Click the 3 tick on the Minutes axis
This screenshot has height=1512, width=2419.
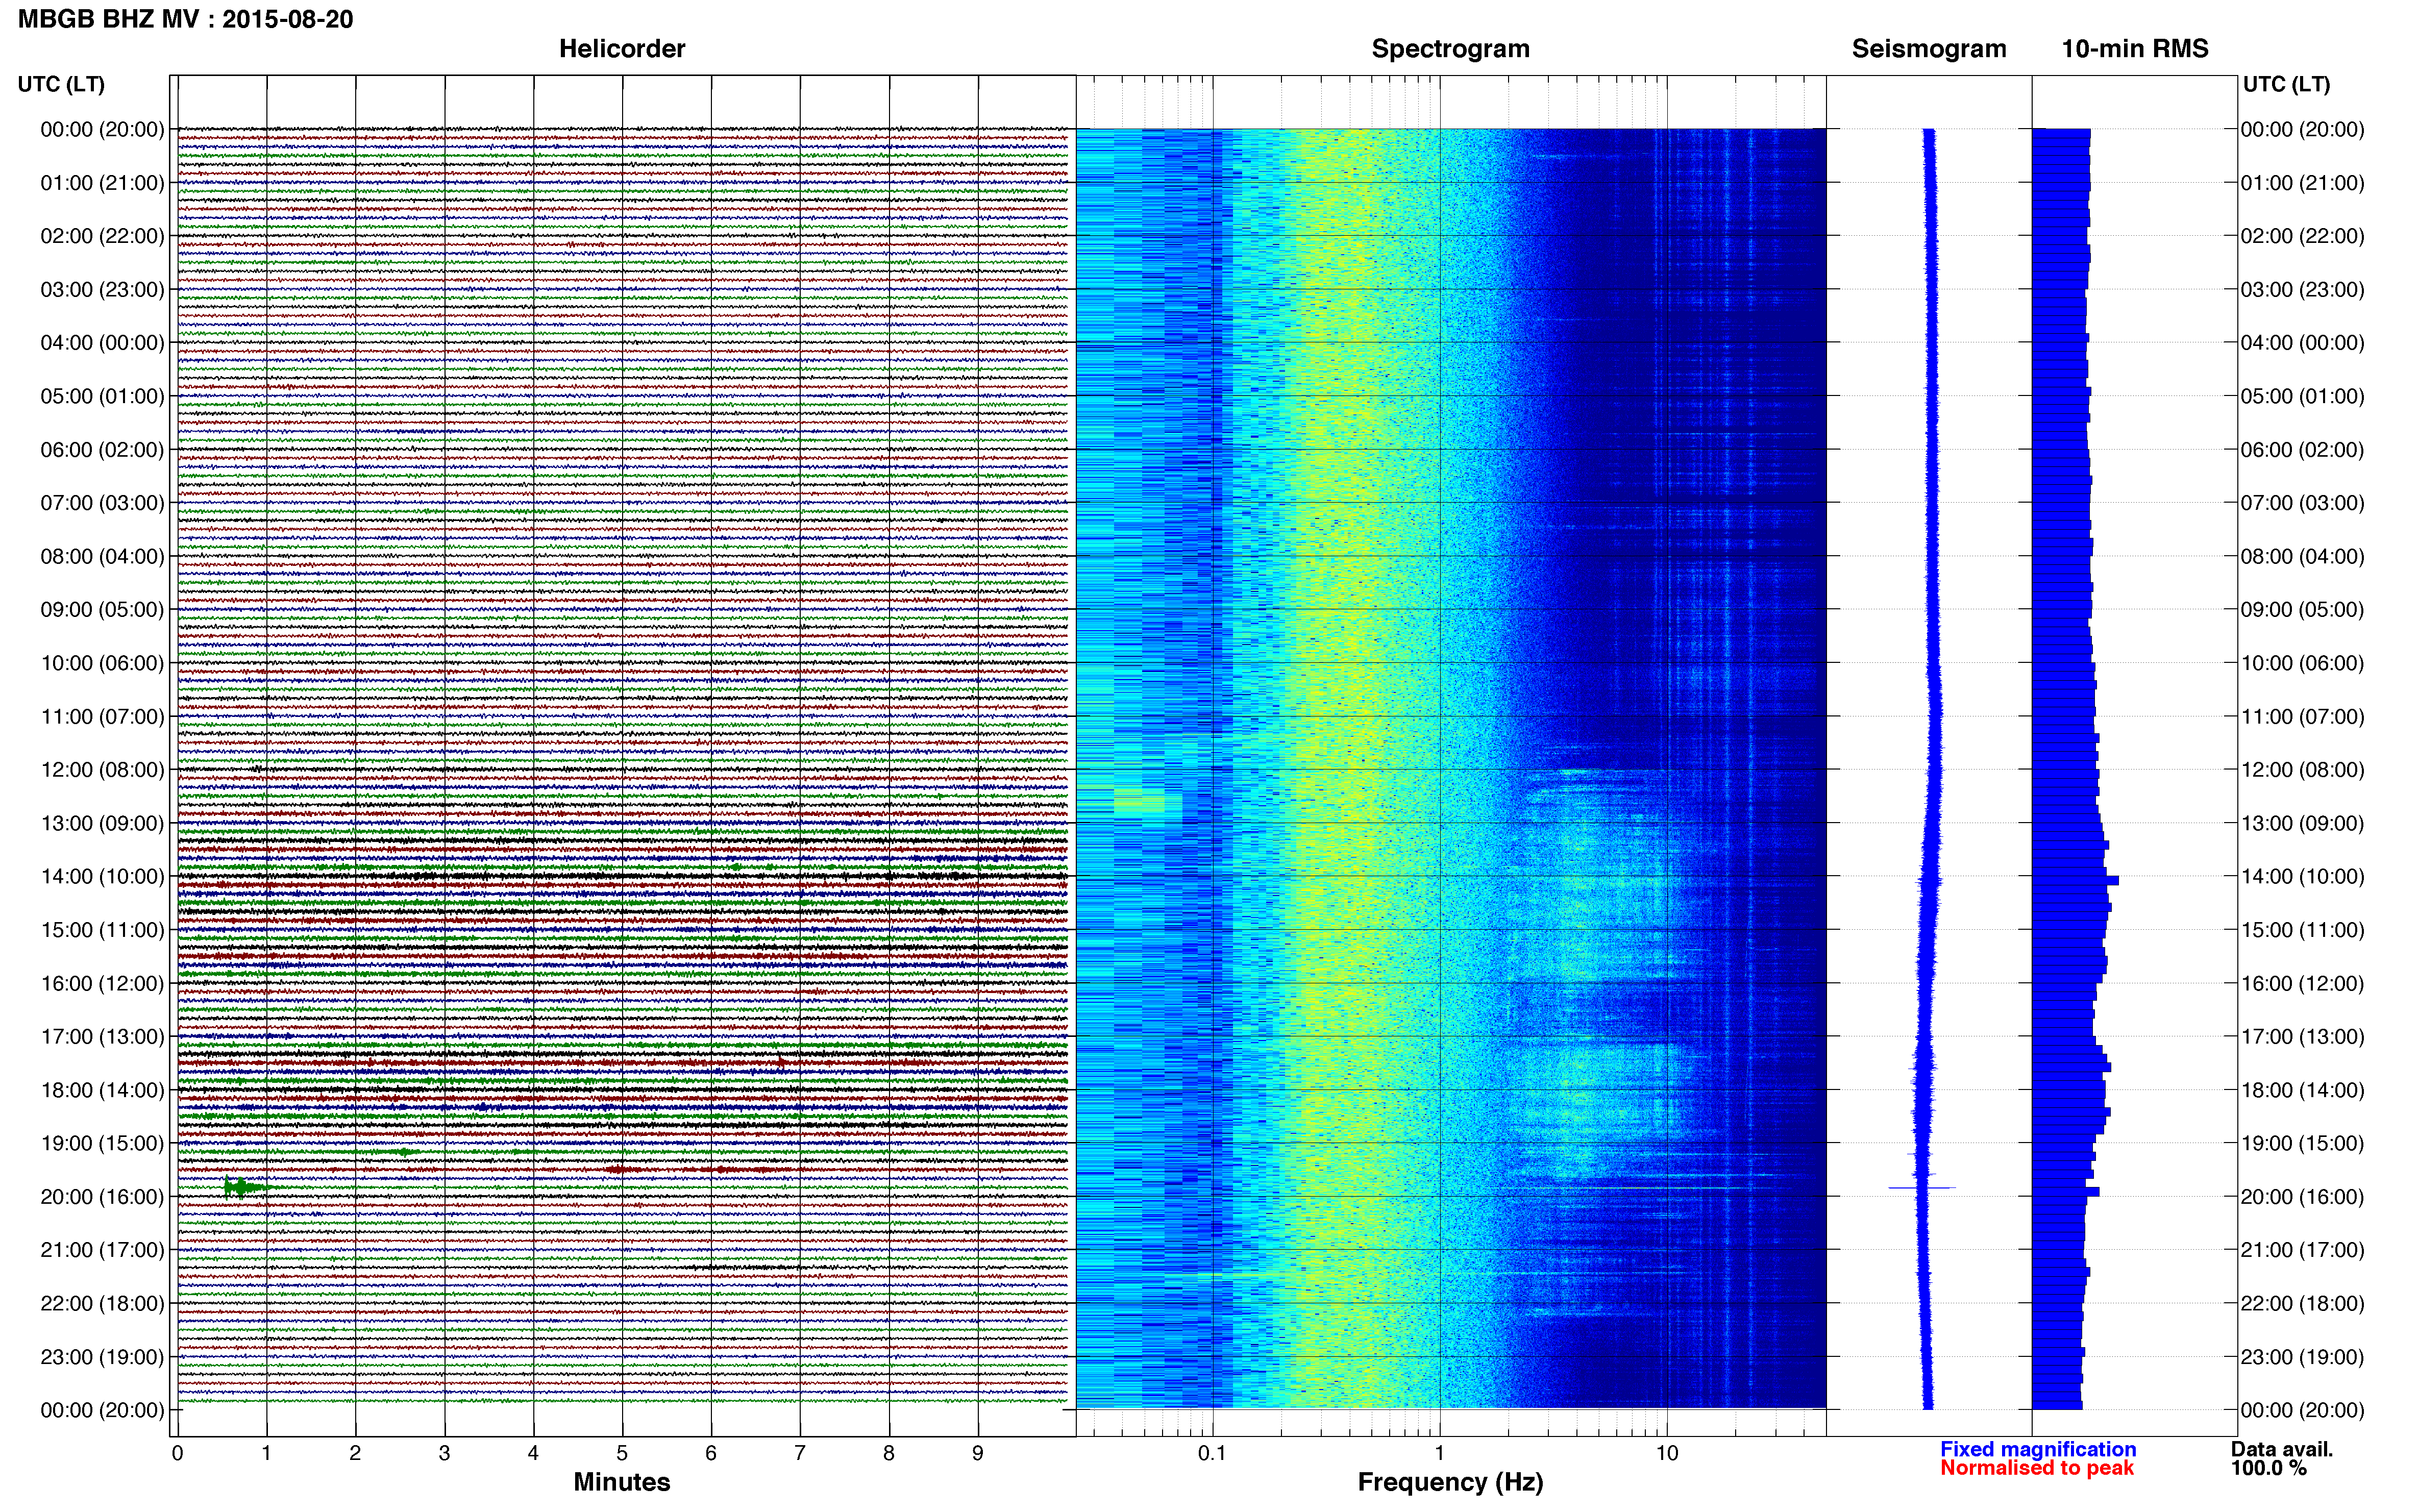444,1453
